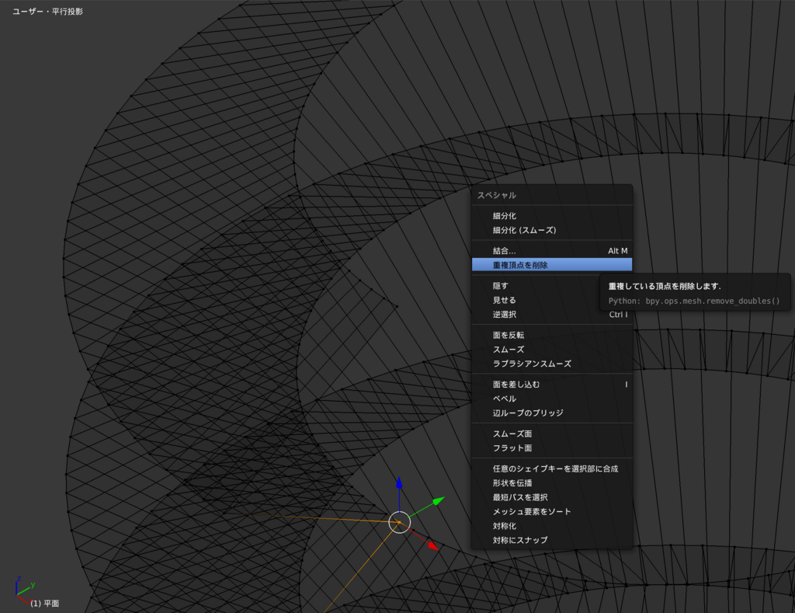Invert selection with 逆選択

pyautogui.click(x=552, y=314)
